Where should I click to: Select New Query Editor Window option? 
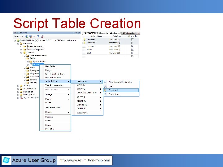tap(121, 82)
